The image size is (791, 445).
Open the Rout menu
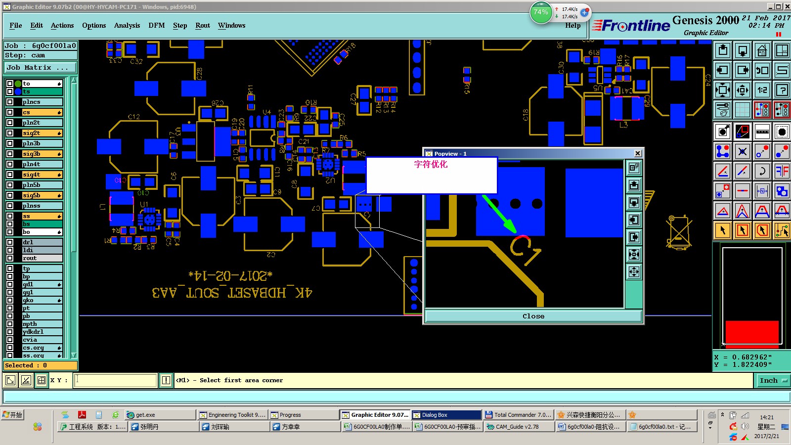203,25
